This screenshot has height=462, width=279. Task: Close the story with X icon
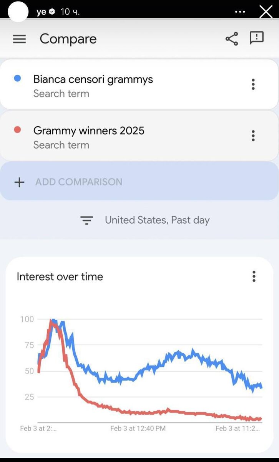tap(266, 12)
